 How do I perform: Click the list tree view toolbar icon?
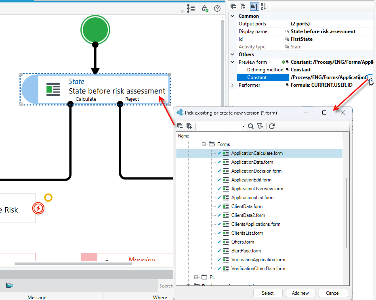191,8
